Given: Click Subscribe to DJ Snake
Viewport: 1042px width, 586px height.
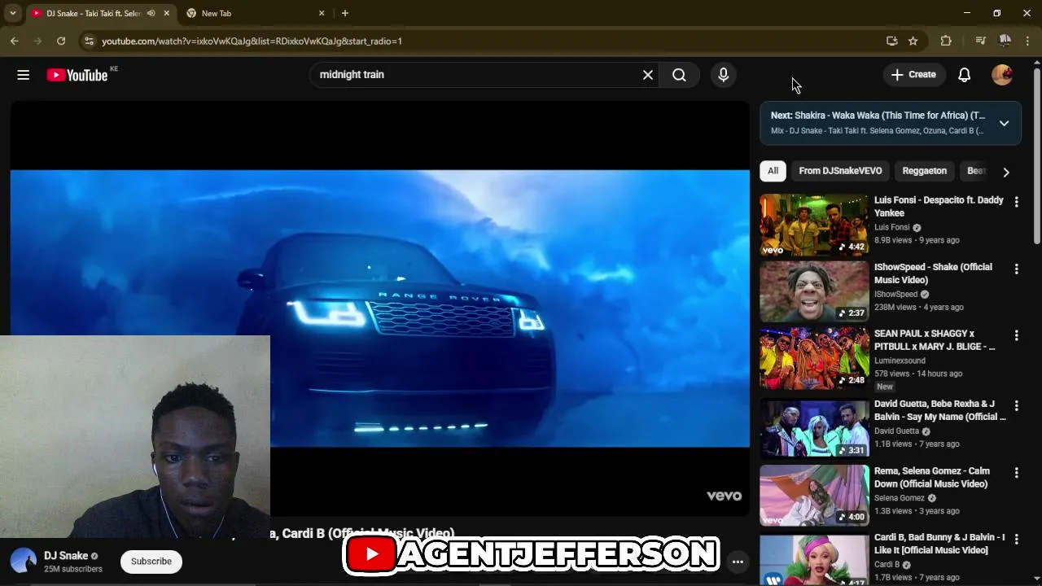Looking at the screenshot, I should pos(151,562).
